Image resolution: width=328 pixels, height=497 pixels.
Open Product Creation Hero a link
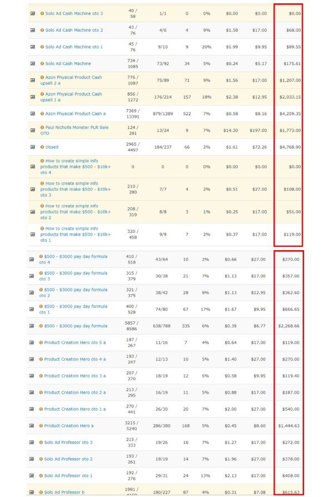pyautogui.click(x=69, y=426)
